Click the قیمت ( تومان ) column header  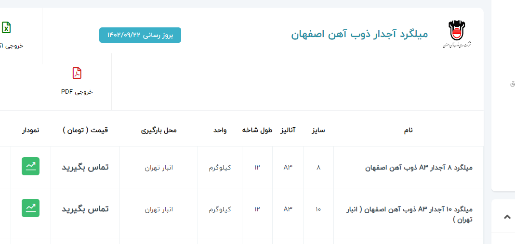(85, 130)
